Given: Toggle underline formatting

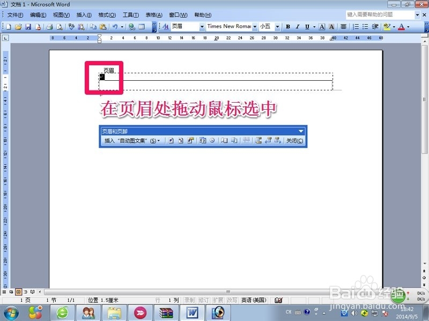Looking at the screenshot, I should [306, 26].
